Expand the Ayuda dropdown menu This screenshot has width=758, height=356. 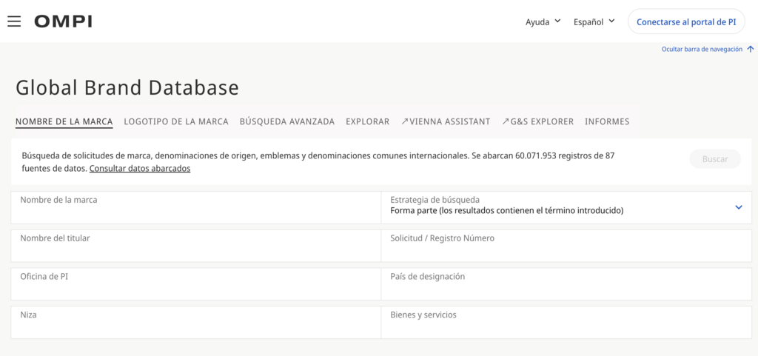(543, 21)
